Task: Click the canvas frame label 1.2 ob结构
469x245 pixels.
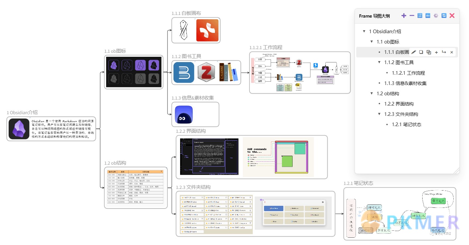Action: (115, 163)
